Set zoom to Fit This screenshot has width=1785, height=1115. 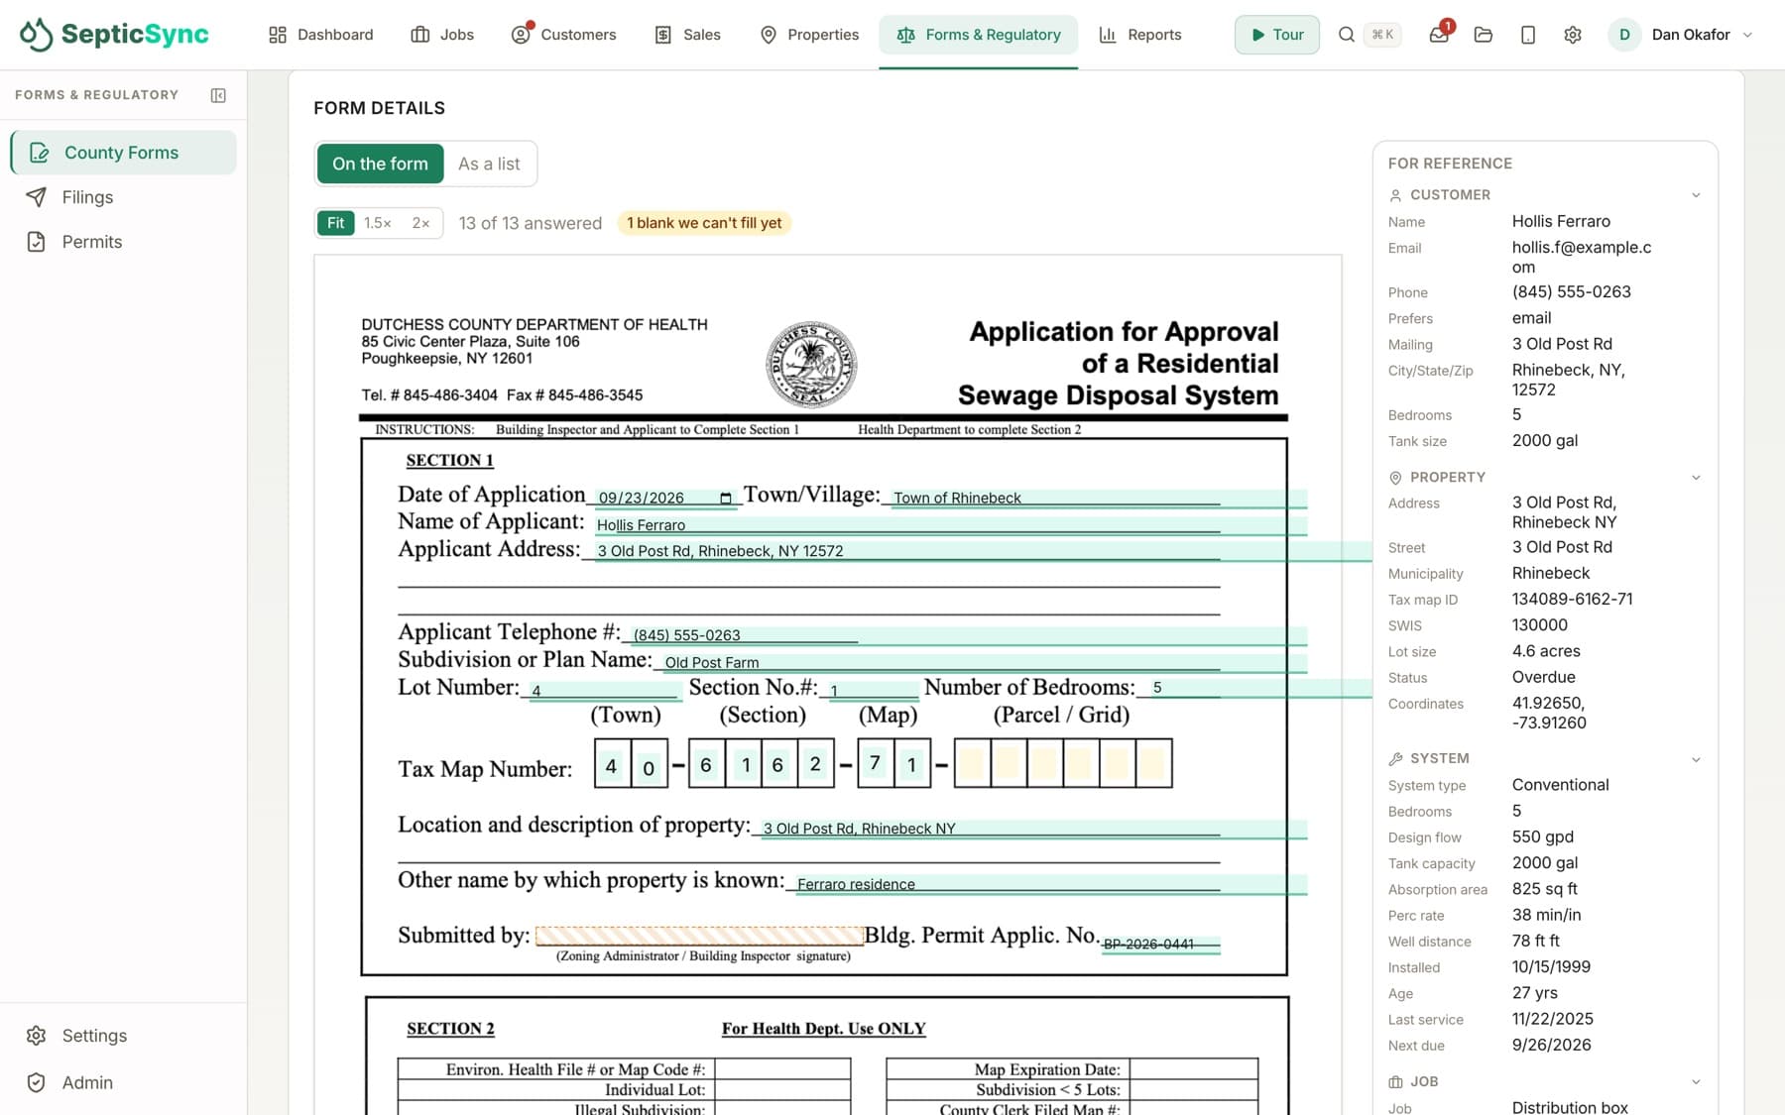336,223
